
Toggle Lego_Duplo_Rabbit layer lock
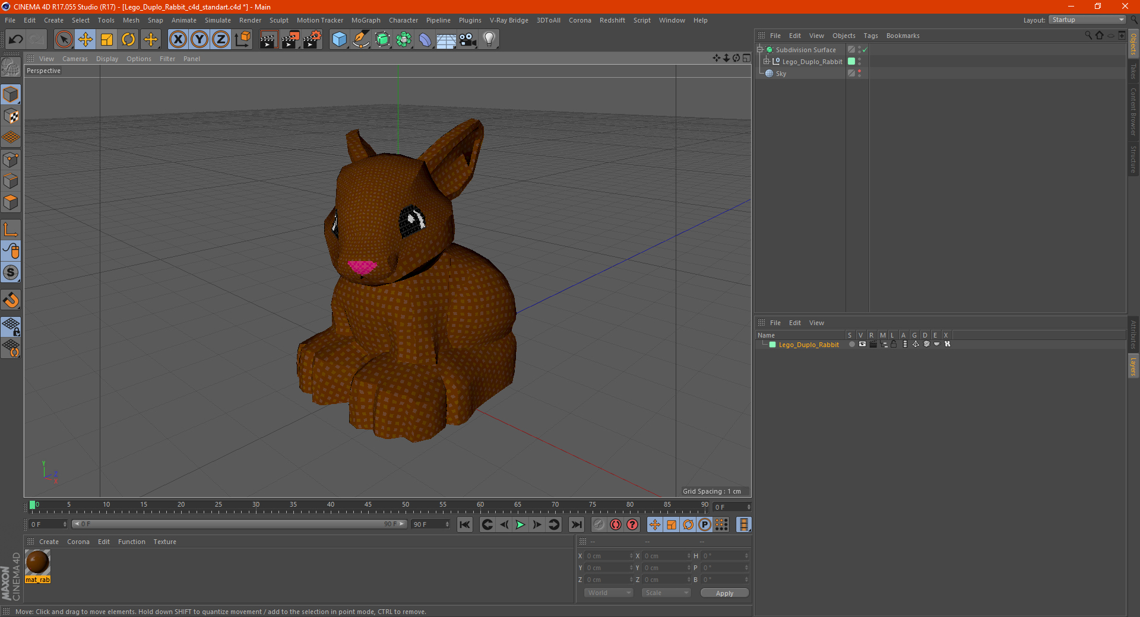tap(894, 344)
